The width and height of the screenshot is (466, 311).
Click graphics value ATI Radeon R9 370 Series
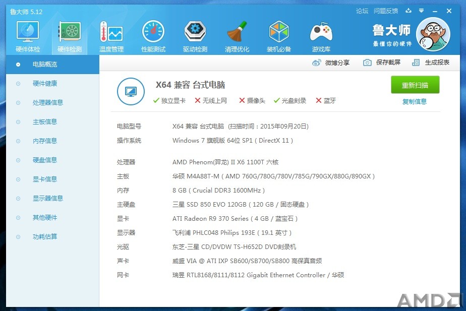point(235,219)
